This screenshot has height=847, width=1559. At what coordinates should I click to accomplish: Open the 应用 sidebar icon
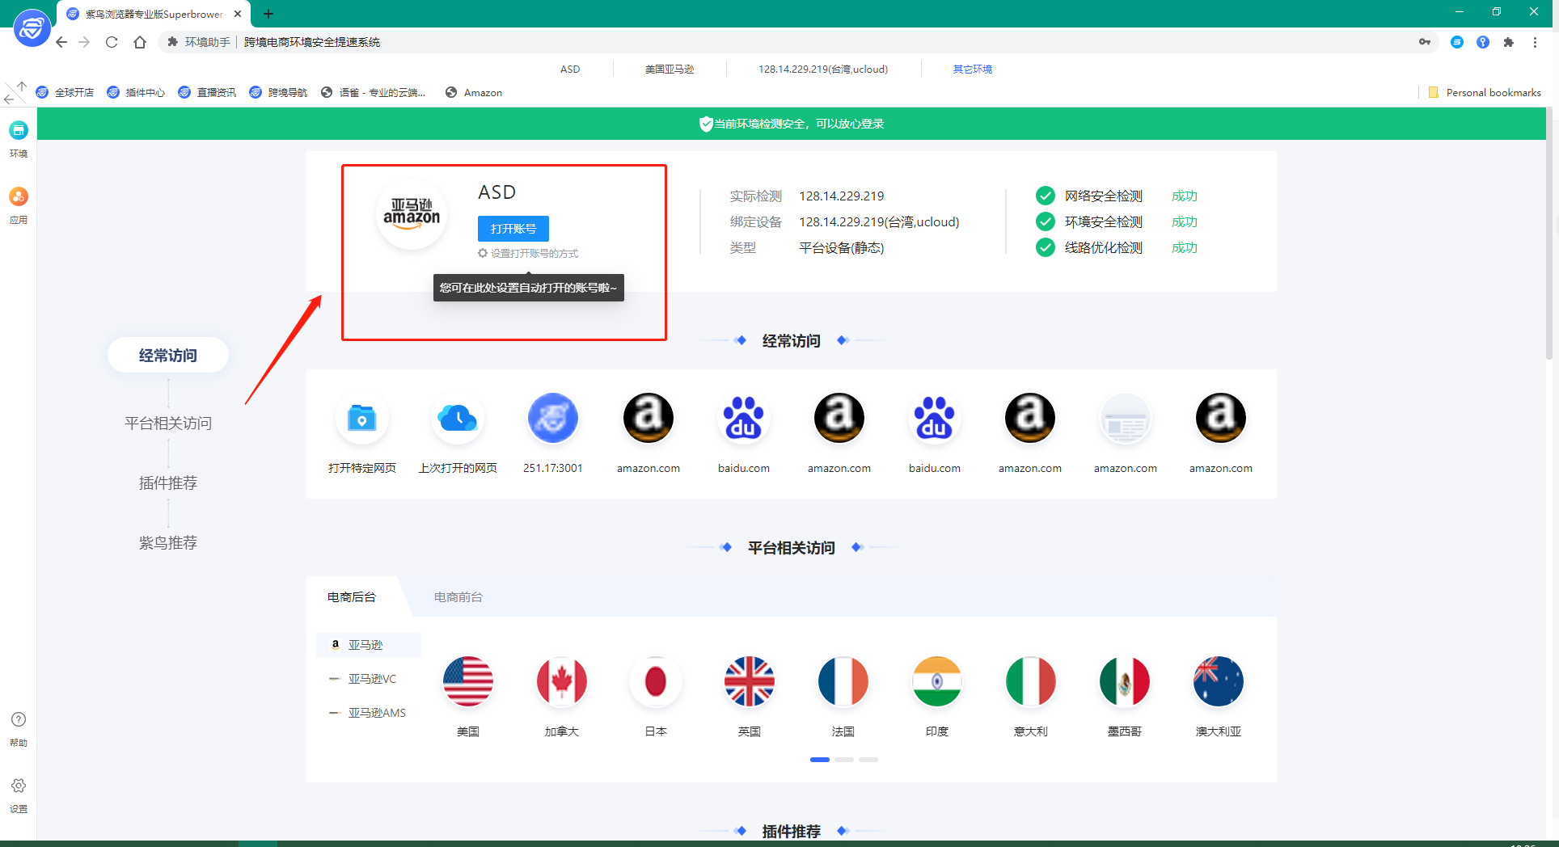click(19, 197)
